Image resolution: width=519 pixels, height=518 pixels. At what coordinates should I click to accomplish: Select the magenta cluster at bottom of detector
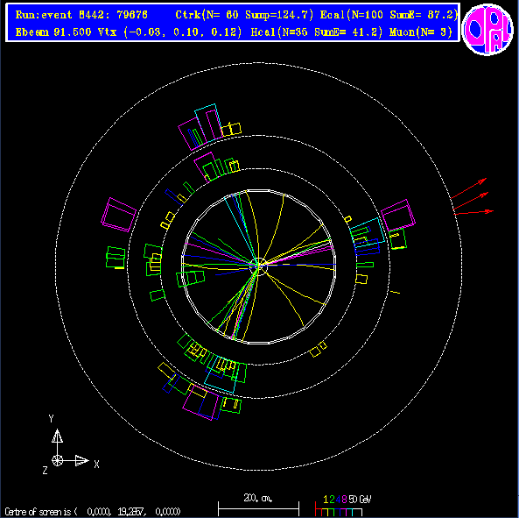click(x=201, y=402)
